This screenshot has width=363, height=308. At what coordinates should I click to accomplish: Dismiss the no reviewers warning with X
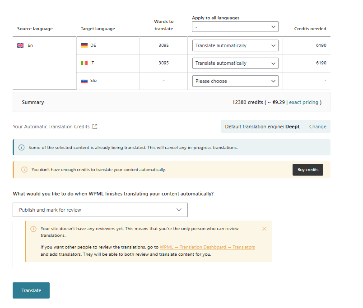[264, 229]
